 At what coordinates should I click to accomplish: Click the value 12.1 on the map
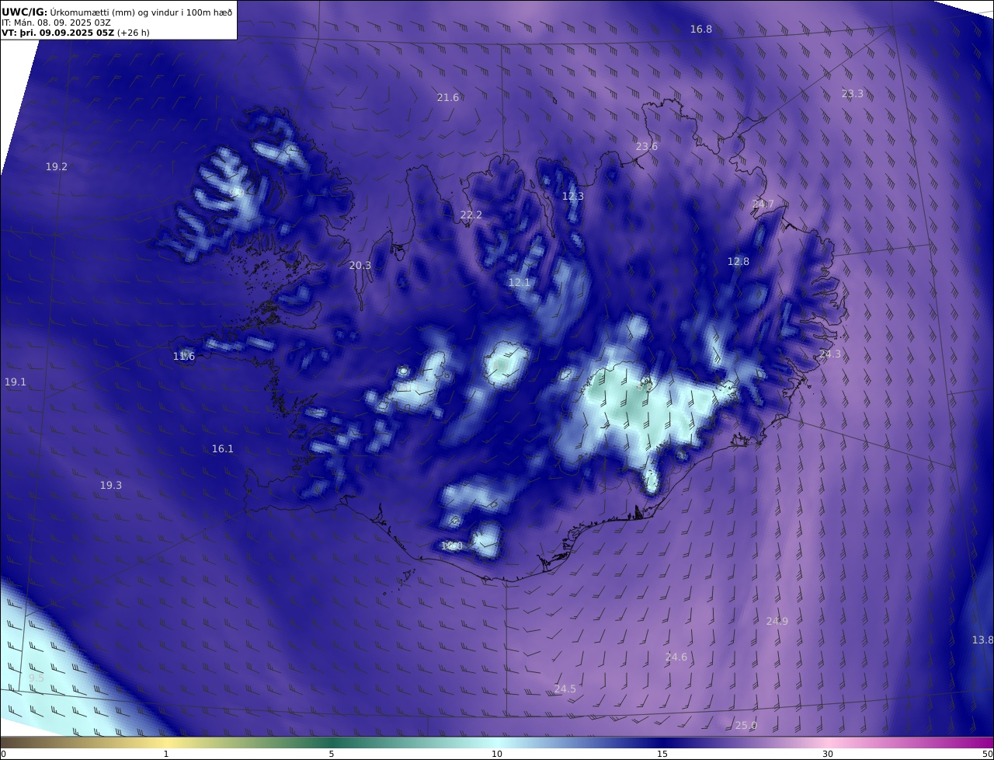[520, 282]
